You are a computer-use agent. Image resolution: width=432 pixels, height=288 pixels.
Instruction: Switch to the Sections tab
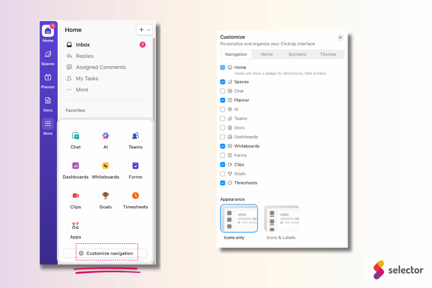coord(297,54)
